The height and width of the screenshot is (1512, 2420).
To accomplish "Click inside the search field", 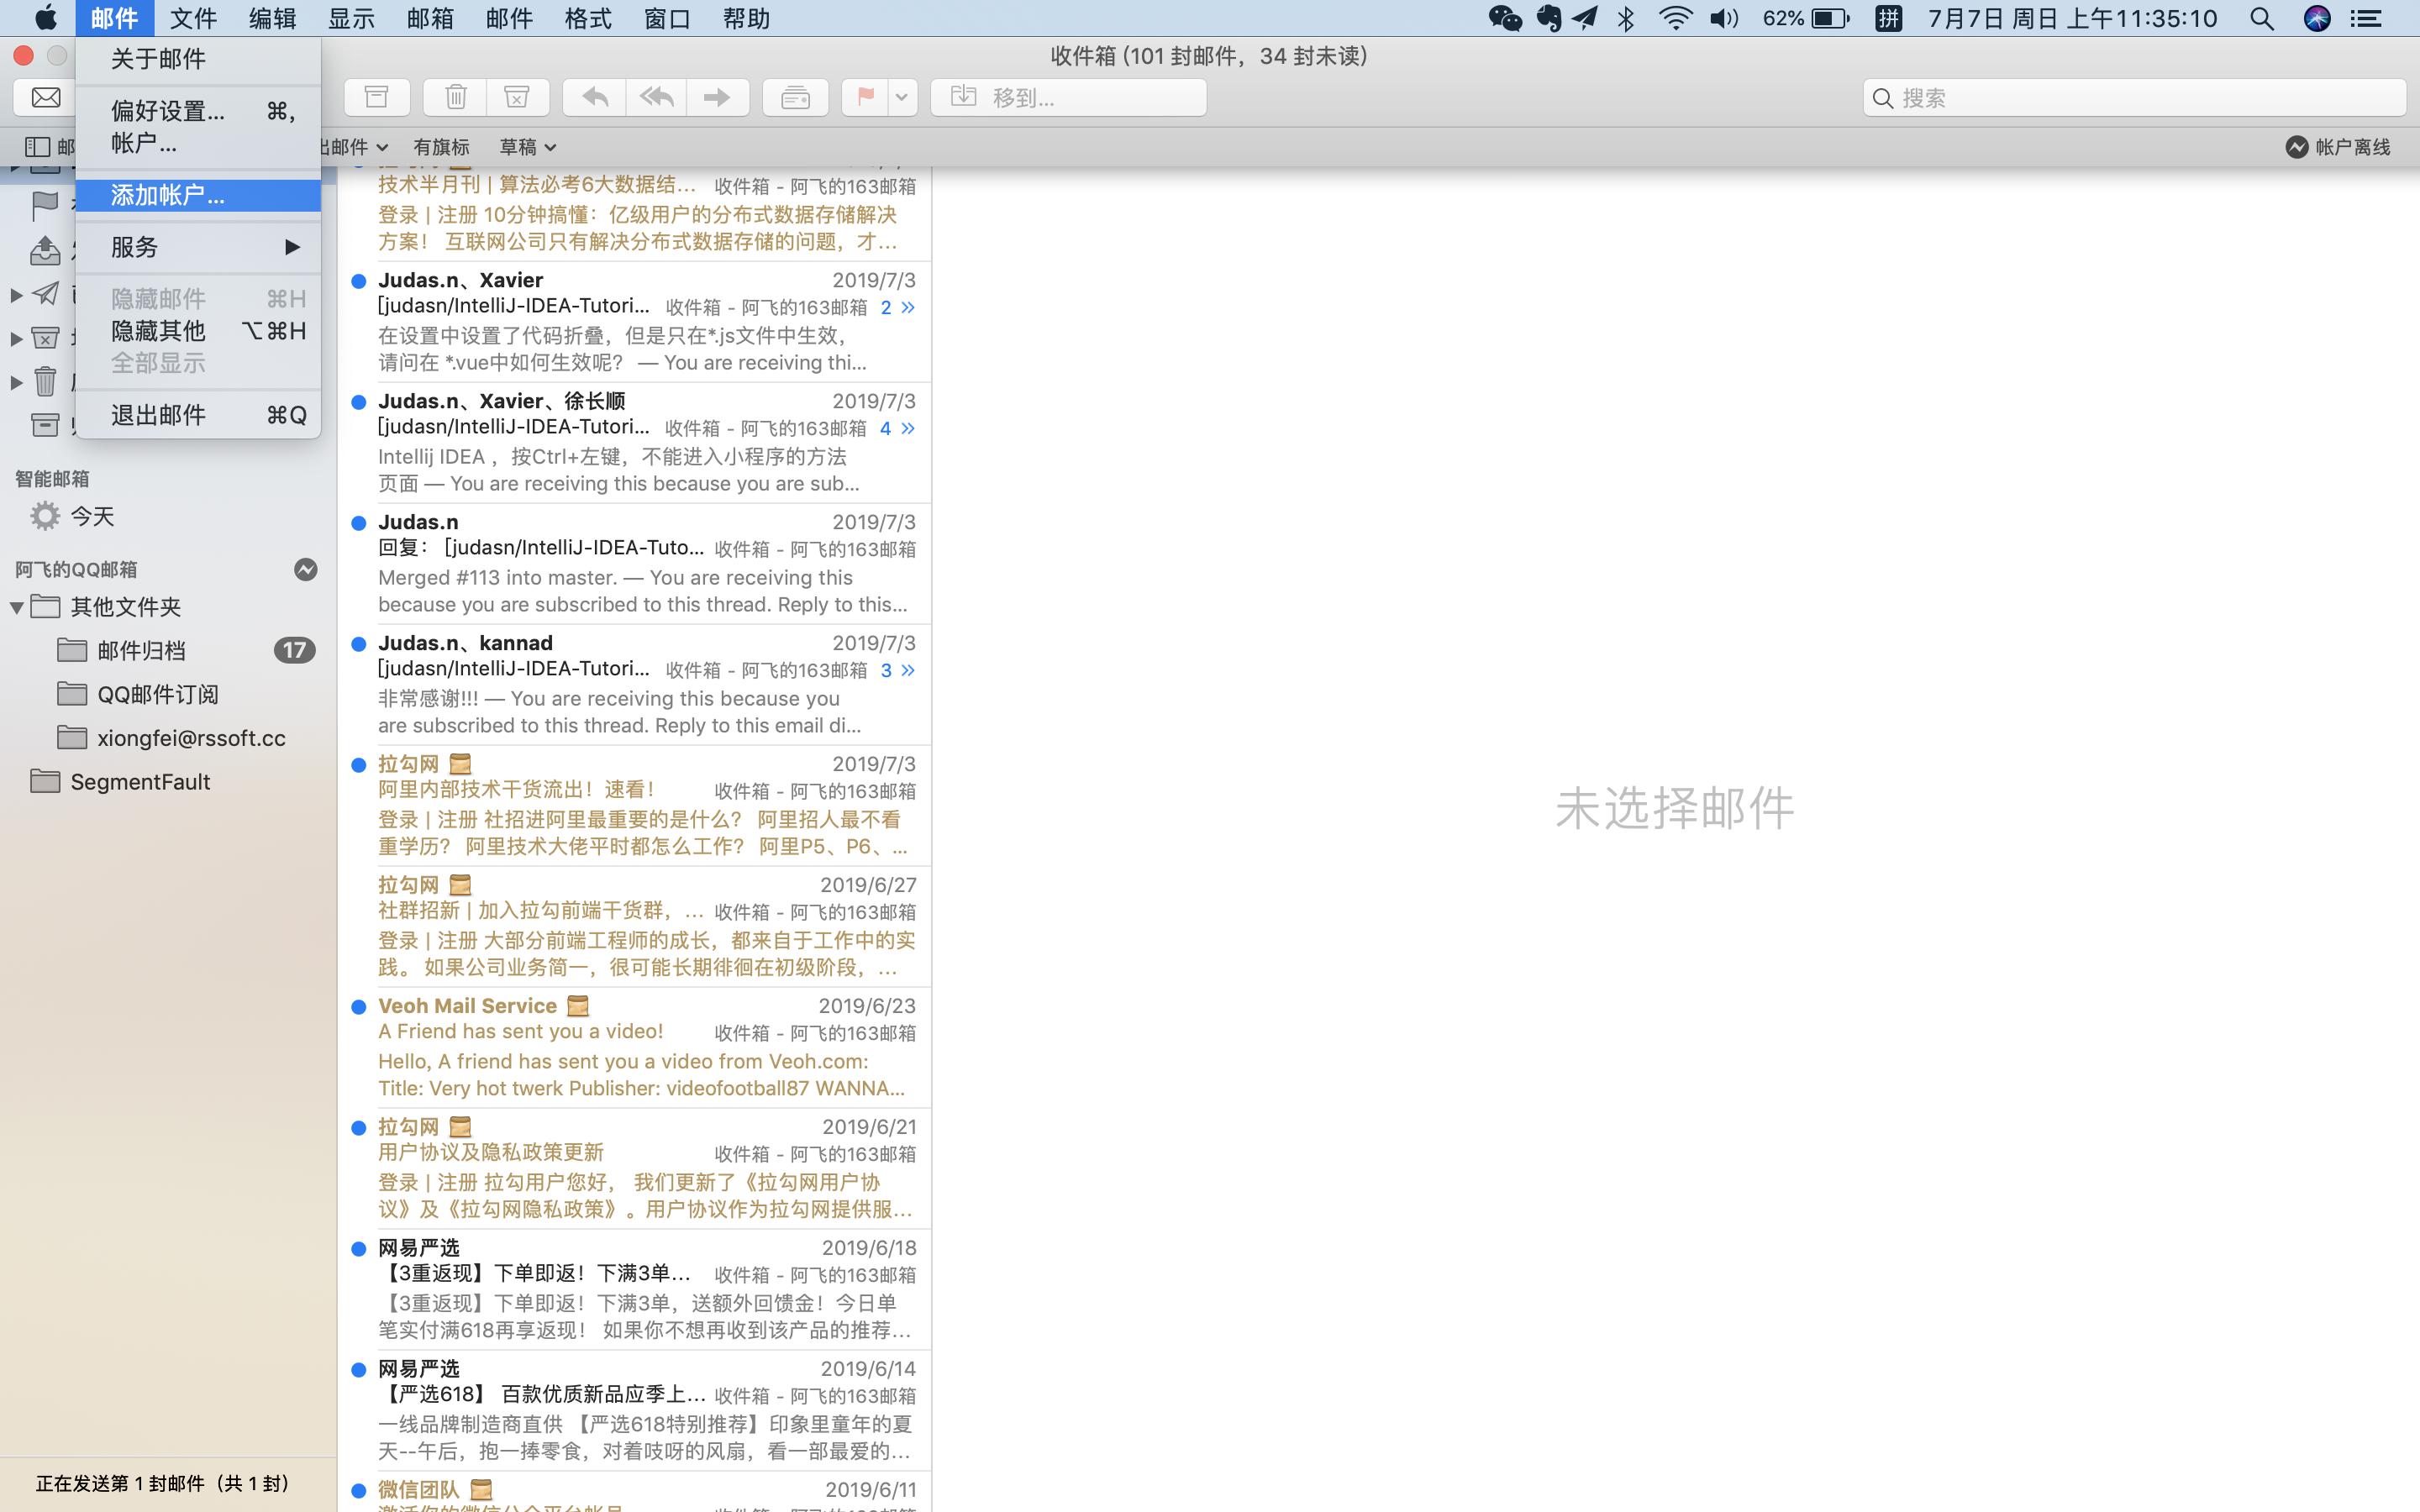I will [x=2130, y=97].
